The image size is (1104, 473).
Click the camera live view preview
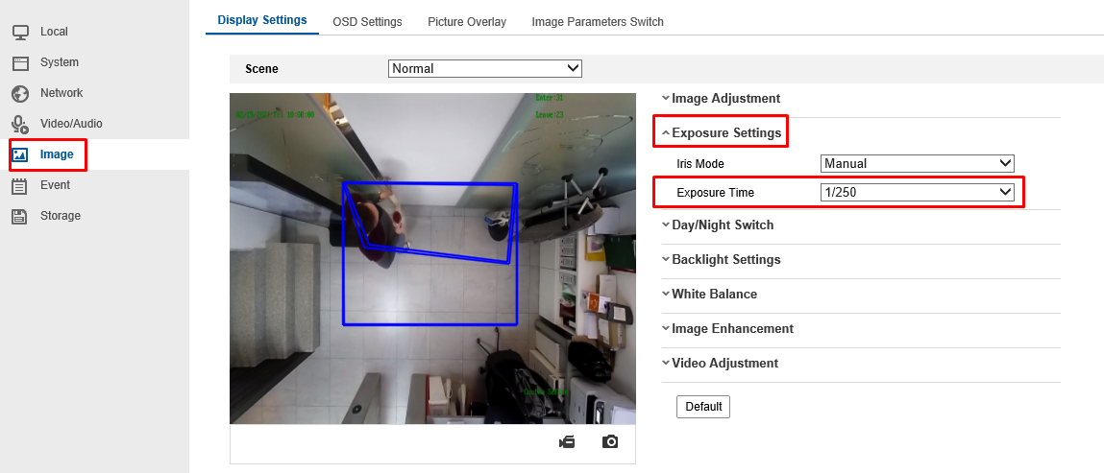point(432,259)
